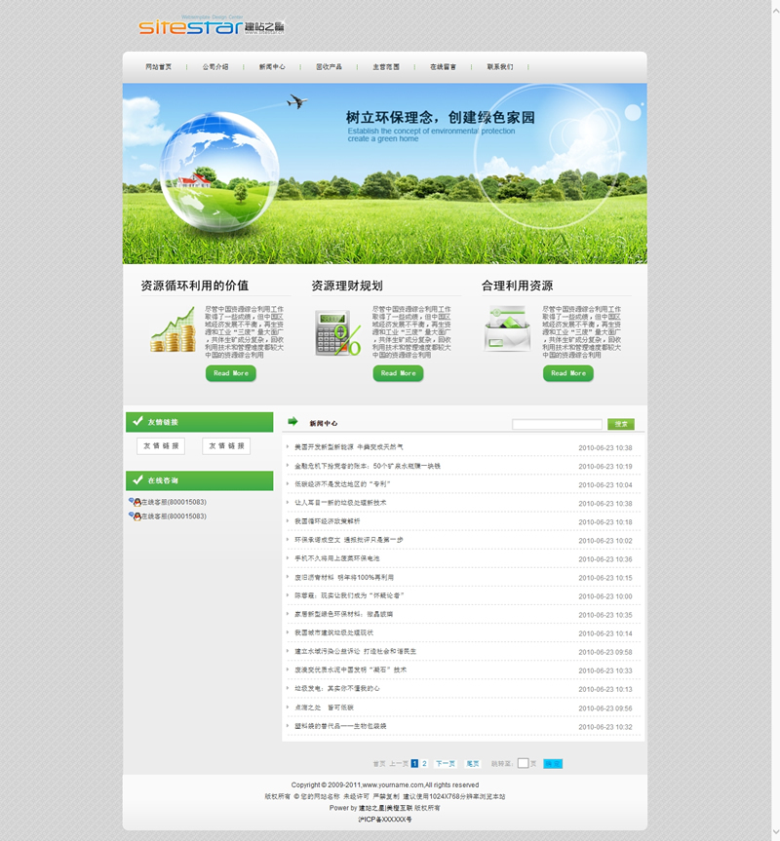Open the 网站首页 navigation item
Viewport: 780px width, 841px height.
159,67
